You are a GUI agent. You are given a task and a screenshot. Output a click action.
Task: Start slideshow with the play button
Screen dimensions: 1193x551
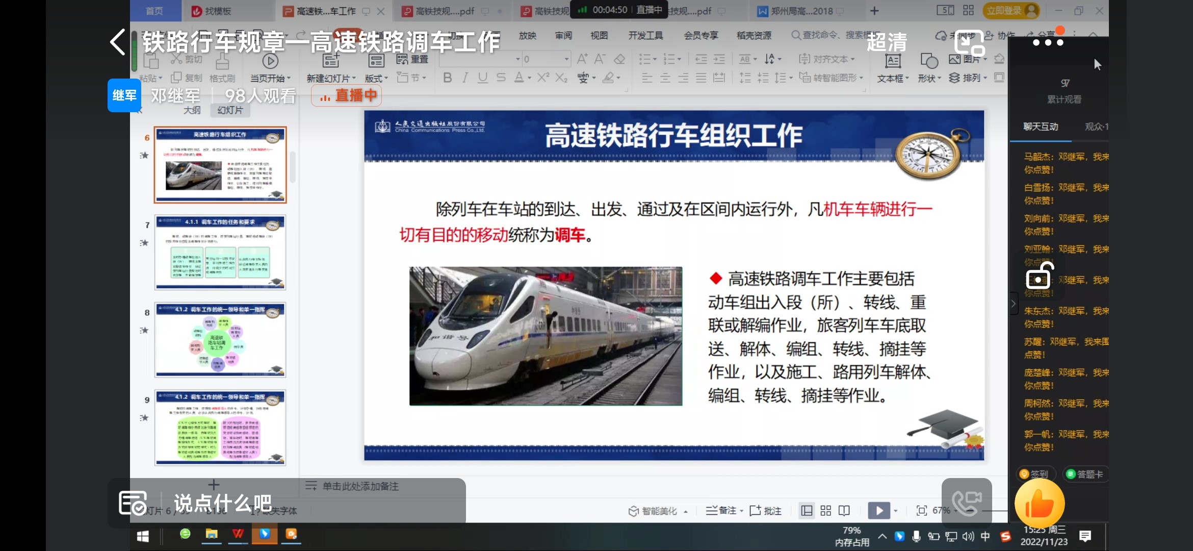(878, 510)
